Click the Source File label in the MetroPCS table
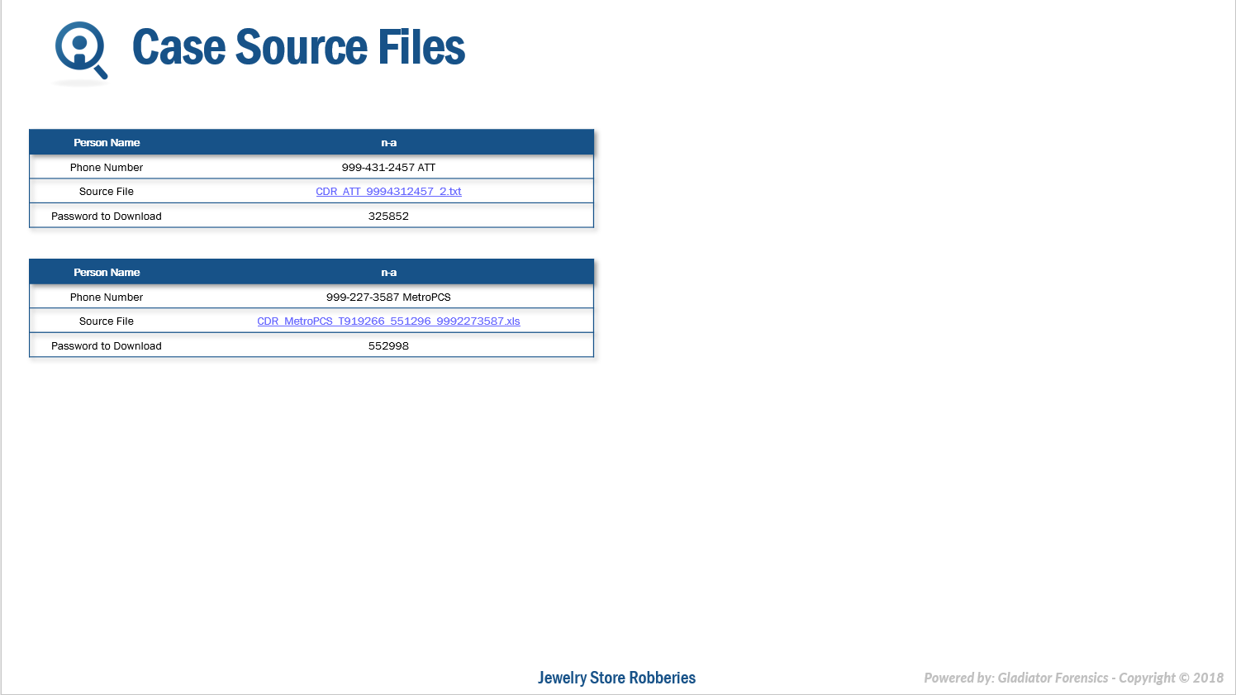The width and height of the screenshot is (1236, 695). coord(107,321)
